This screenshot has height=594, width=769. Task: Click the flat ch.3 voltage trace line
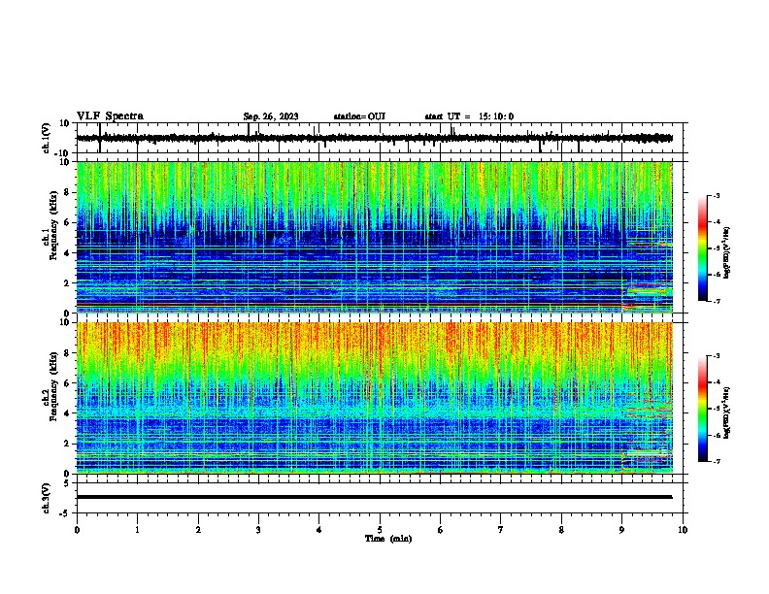click(x=375, y=497)
